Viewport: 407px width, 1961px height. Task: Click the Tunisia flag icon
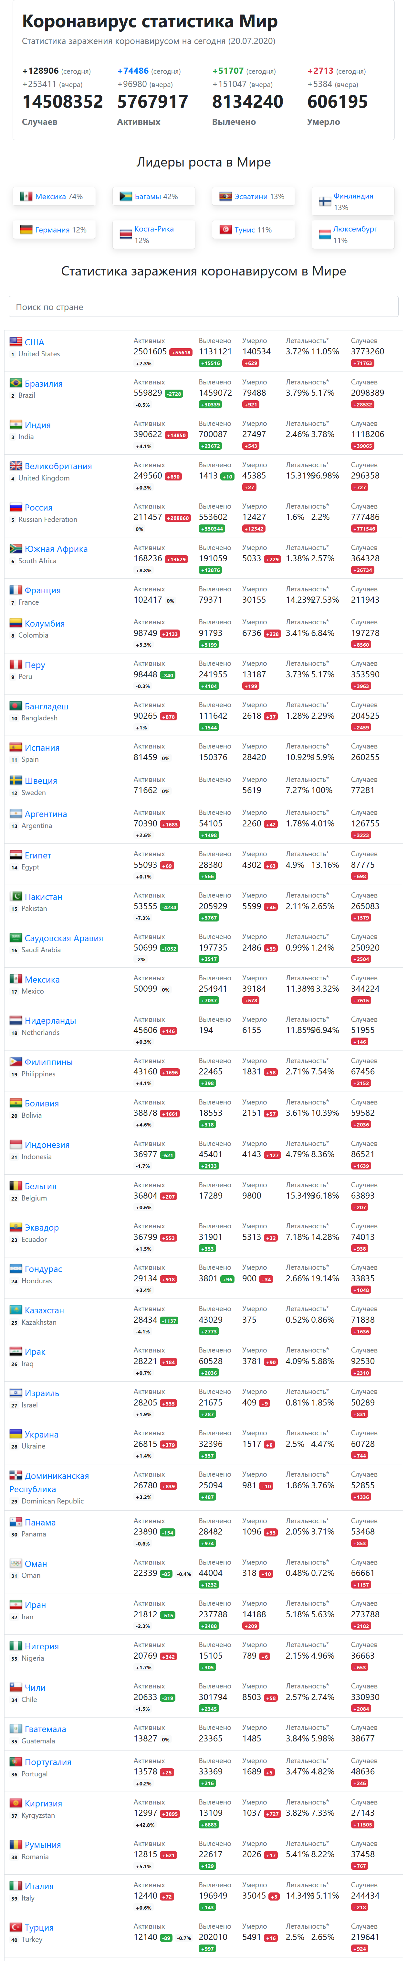click(x=225, y=229)
